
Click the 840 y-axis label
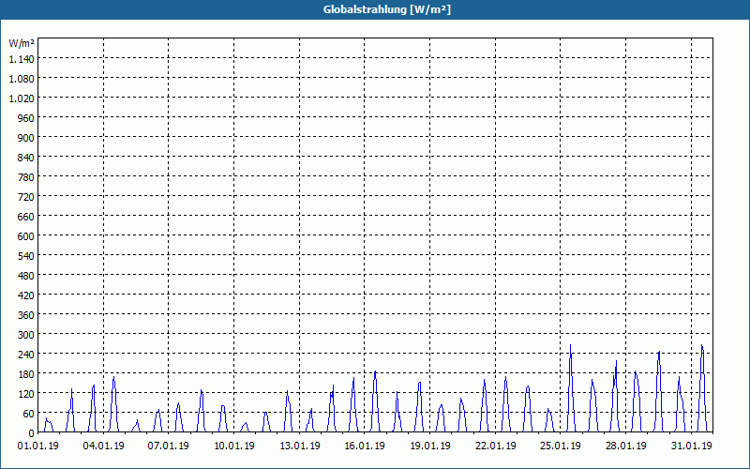(x=26, y=157)
